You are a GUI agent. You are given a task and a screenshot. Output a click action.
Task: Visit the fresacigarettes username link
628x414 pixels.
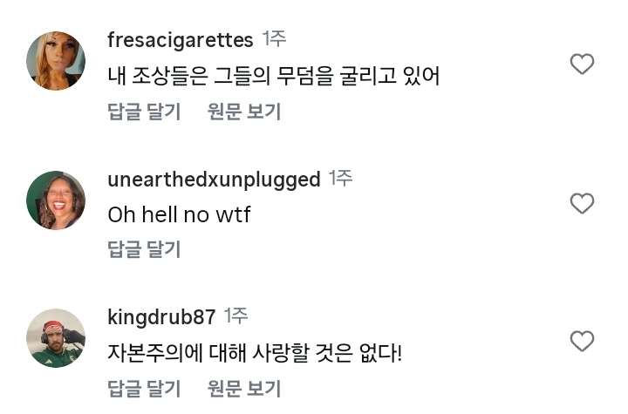pos(180,40)
